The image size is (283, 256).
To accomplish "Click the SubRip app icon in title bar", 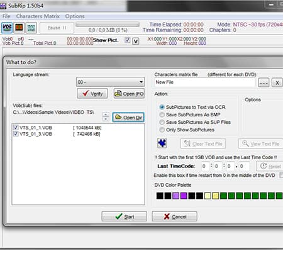I will pyautogui.click(x=3, y=6).
